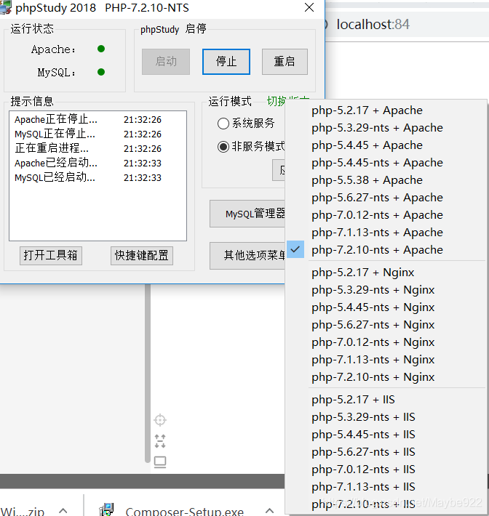Choose php-5.3.29-nts + Apache
Image resolution: width=489 pixels, height=516 pixels.
(x=386, y=128)
